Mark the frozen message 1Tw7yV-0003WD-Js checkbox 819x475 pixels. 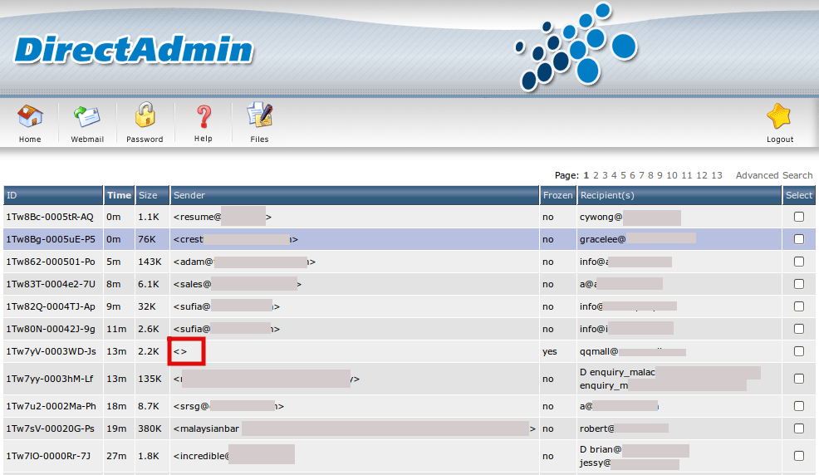[x=798, y=351]
